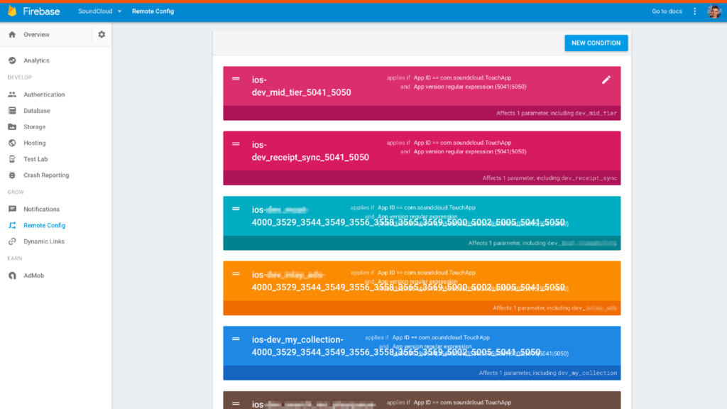Click the Hosting globe icon

12,143
